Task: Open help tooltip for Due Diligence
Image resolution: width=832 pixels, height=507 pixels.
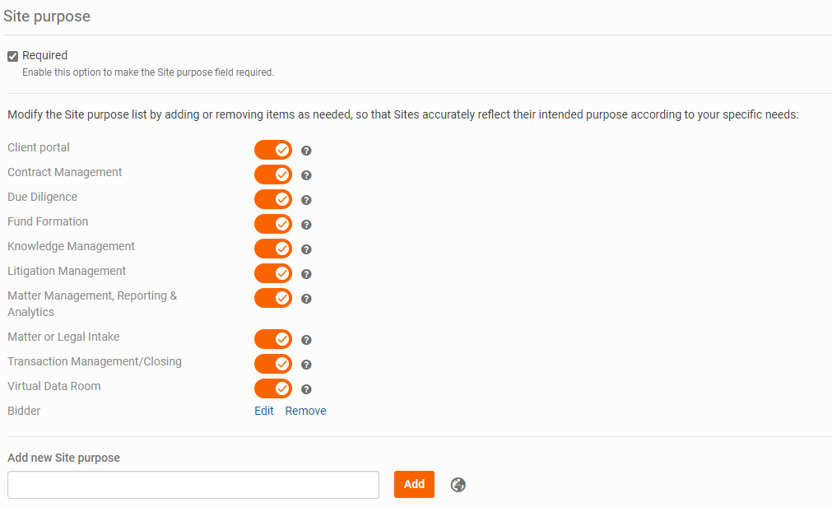Action: click(x=306, y=200)
